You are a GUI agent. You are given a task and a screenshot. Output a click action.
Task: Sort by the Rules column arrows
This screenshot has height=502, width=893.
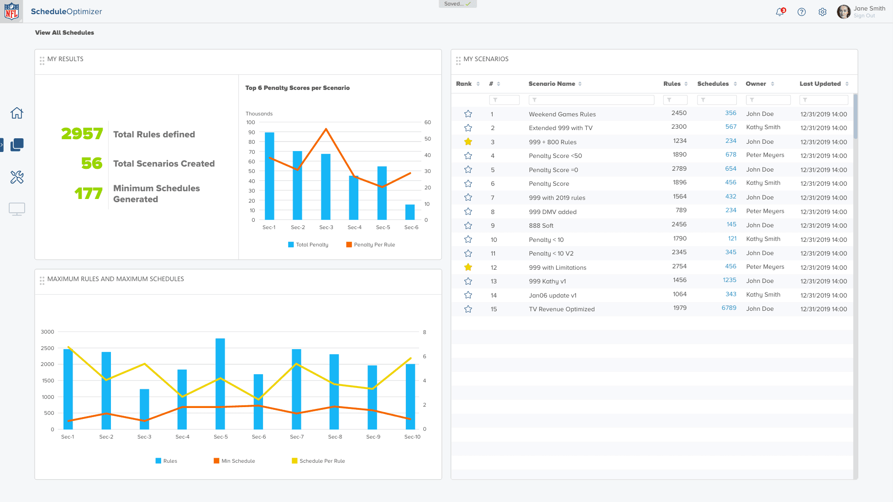click(686, 84)
